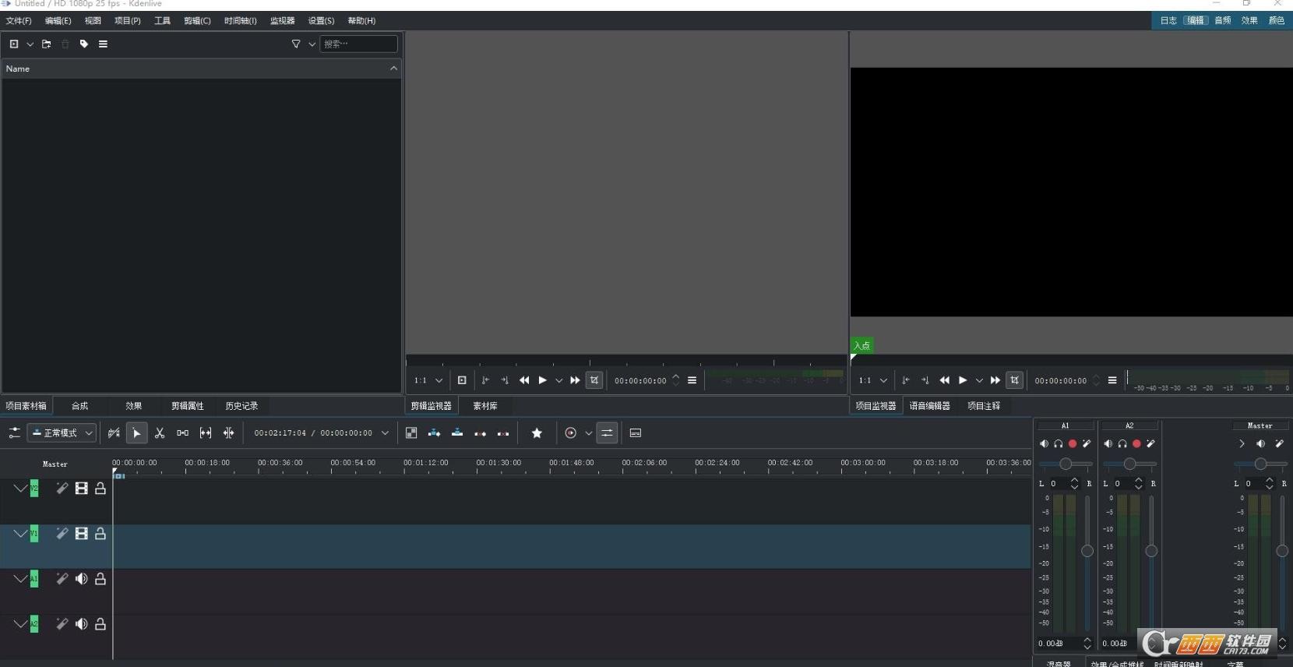Image resolution: width=1293 pixels, height=667 pixels.
Task: Open the project monitor 1:1 zoom dropdown
Action: [x=873, y=380]
